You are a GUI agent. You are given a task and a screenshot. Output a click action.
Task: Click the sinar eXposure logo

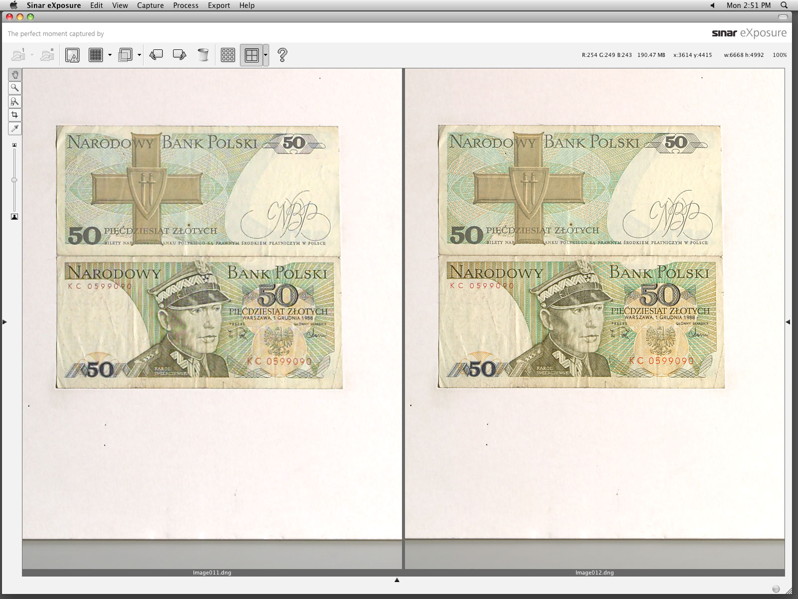[x=749, y=33]
